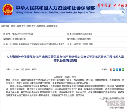Screen dimensions: 127x109
Task: Set font size to 大
Action: (x=13, y=69)
